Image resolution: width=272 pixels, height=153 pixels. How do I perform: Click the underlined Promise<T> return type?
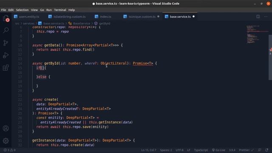pyautogui.click(x=143, y=63)
